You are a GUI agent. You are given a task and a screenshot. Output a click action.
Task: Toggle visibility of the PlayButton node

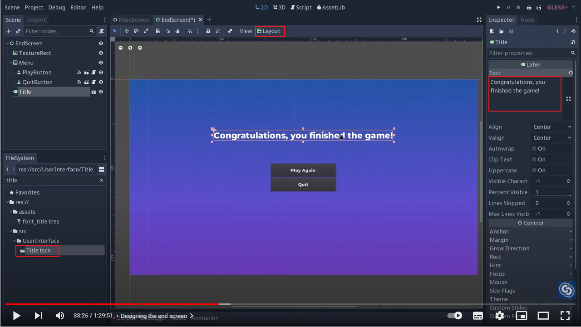(101, 73)
